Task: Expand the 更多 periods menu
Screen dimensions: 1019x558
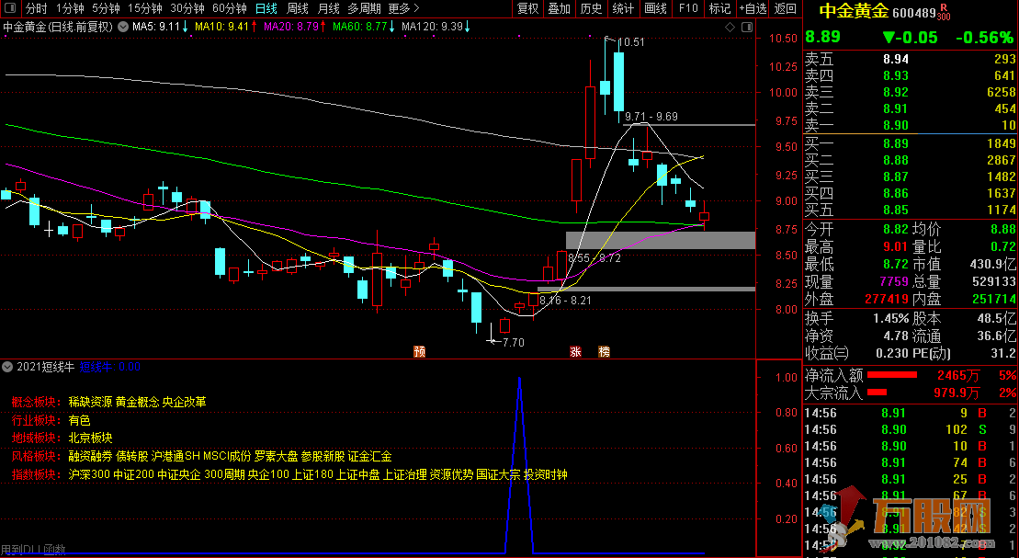Action: [400, 8]
